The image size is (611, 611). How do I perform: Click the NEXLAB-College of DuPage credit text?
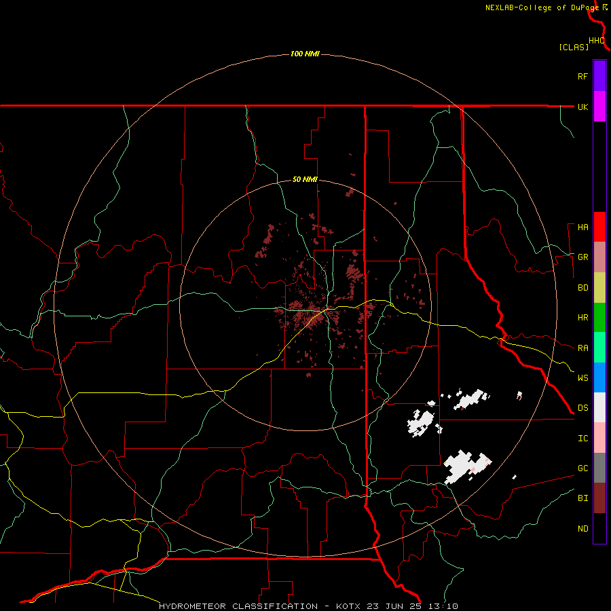click(x=542, y=7)
